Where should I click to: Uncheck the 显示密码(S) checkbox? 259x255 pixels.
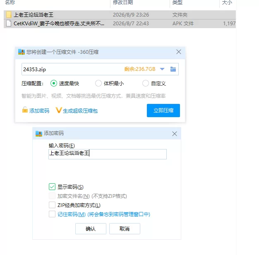52,187
